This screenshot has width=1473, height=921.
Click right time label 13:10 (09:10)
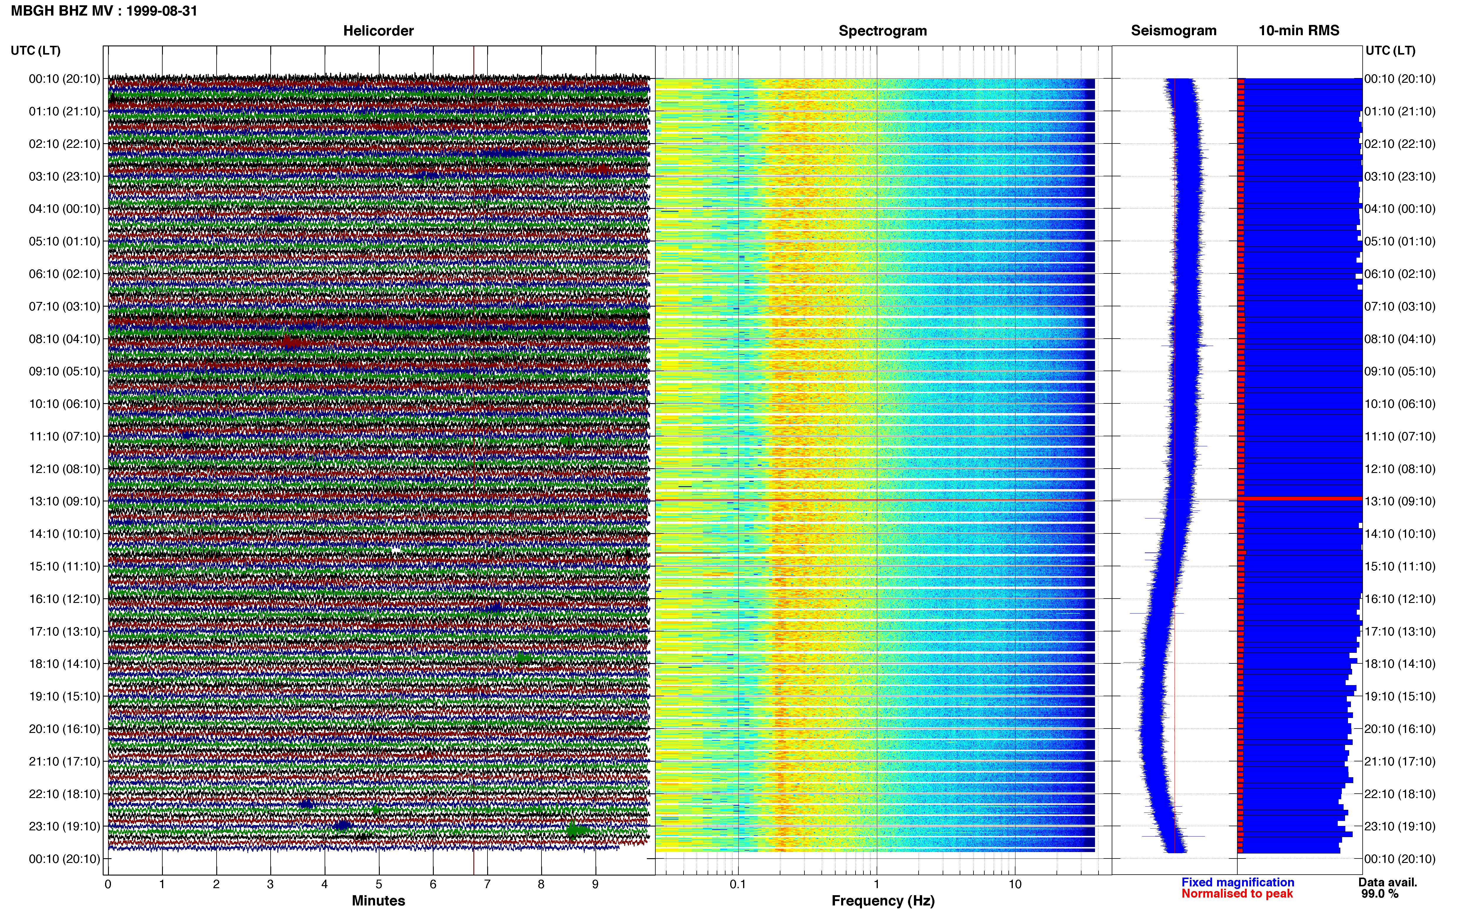point(1400,501)
